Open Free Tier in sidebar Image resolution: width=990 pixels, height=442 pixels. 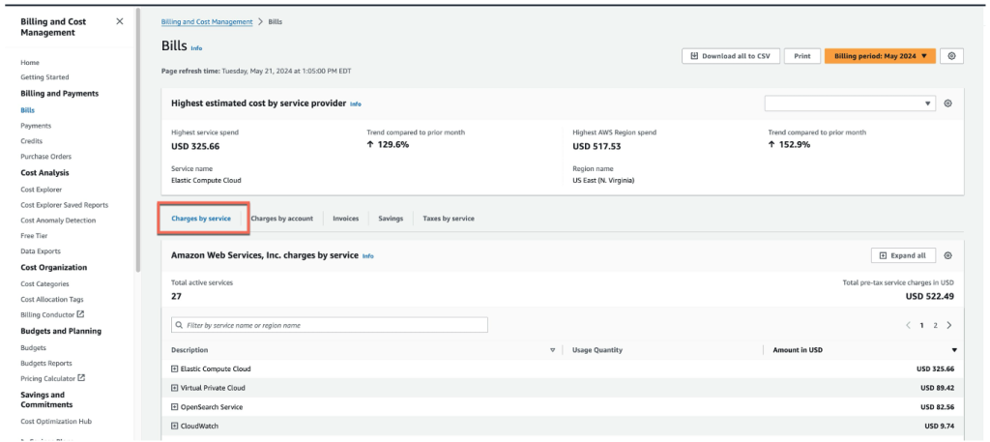coord(34,236)
